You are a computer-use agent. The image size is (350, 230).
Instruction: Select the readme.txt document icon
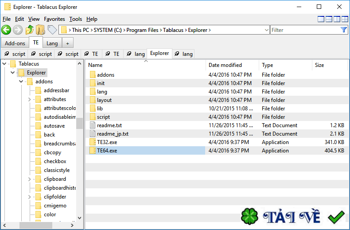click(93, 125)
